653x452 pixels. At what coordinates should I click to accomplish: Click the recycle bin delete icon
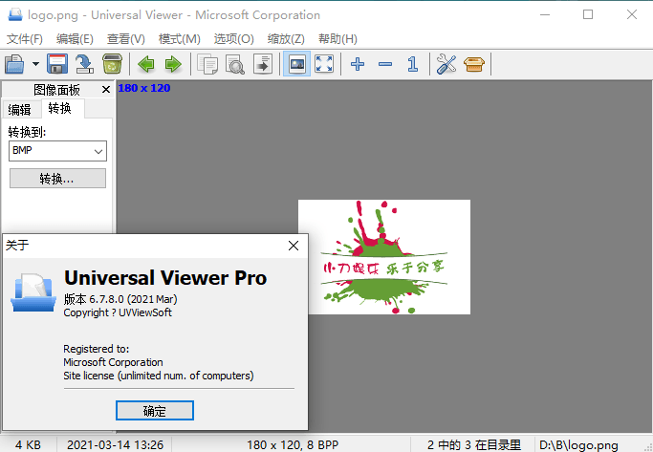tap(112, 64)
